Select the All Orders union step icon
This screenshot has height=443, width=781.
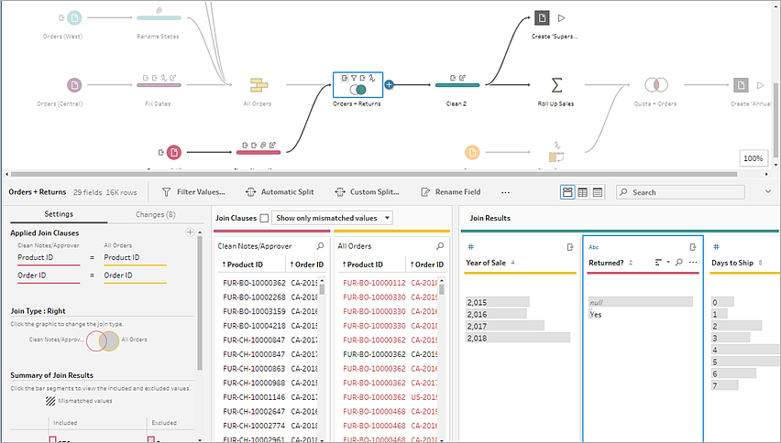[x=258, y=85]
